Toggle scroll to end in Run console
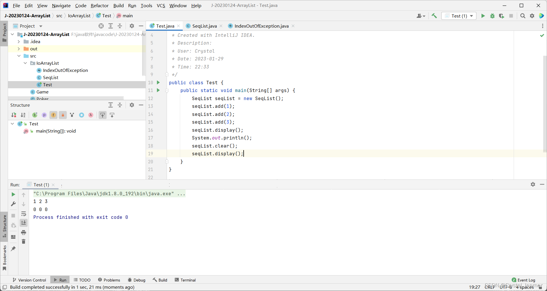 pyautogui.click(x=24, y=223)
